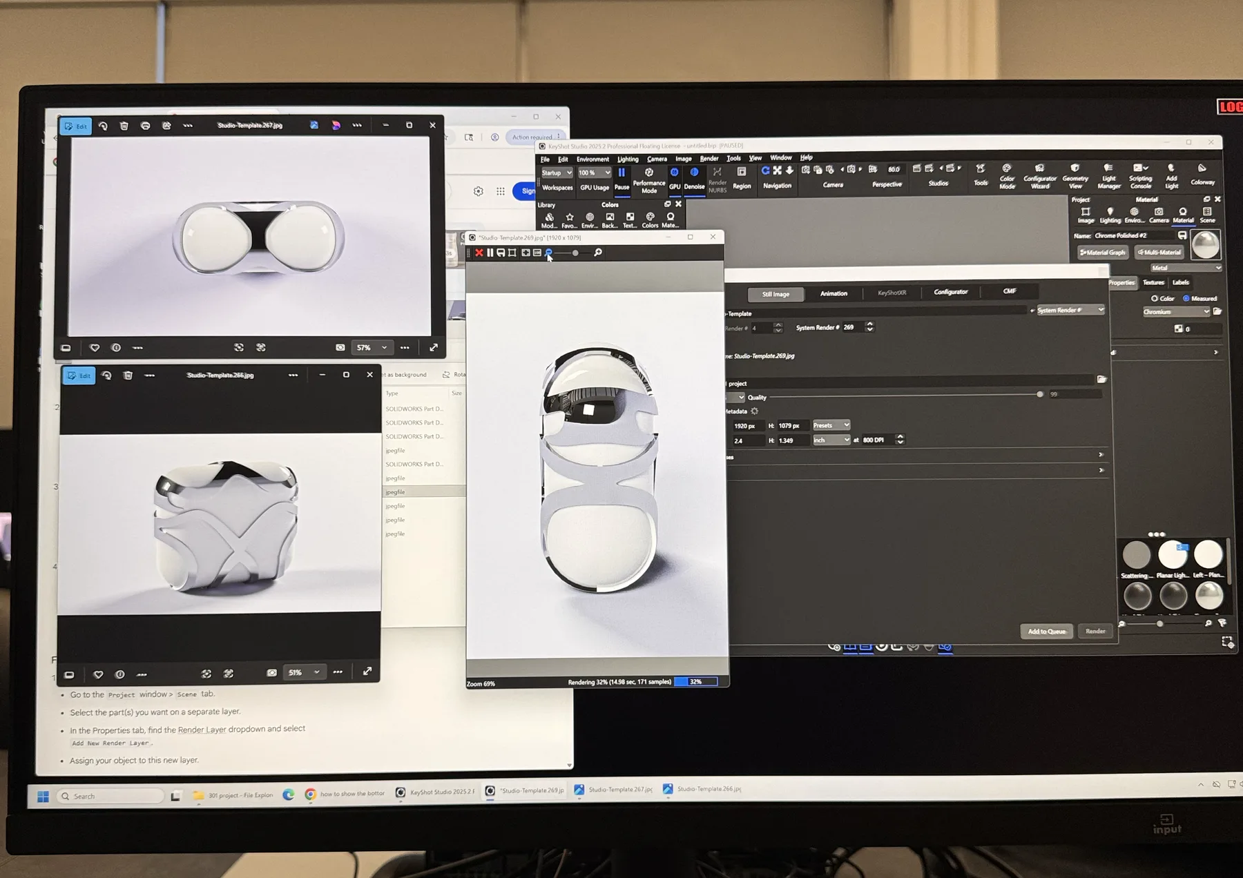Image resolution: width=1243 pixels, height=878 pixels.
Task: Switch to the Configurator render tab
Action: (951, 292)
